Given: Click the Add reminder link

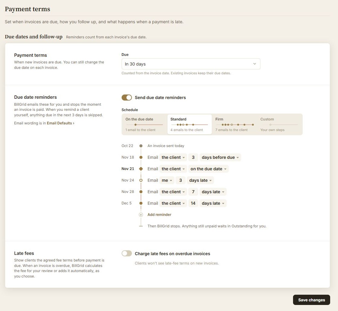Looking at the screenshot, I should click(x=159, y=215).
